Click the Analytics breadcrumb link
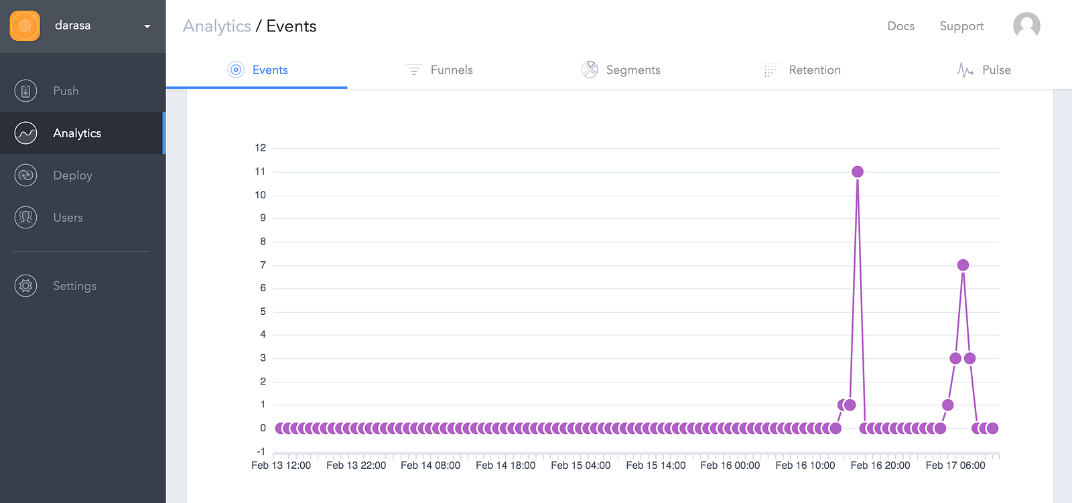 pyautogui.click(x=217, y=26)
